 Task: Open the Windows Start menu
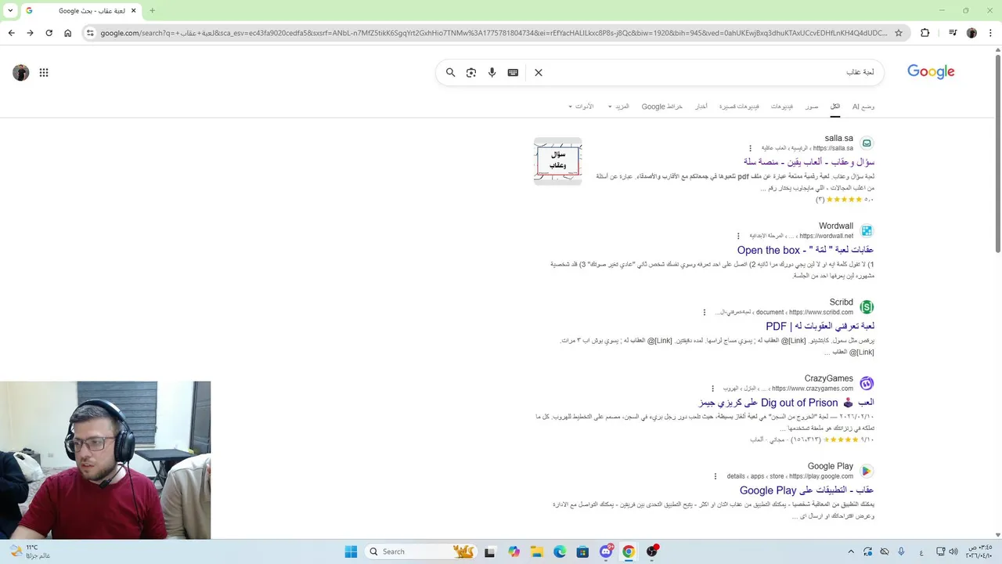[x=350, y=551]
